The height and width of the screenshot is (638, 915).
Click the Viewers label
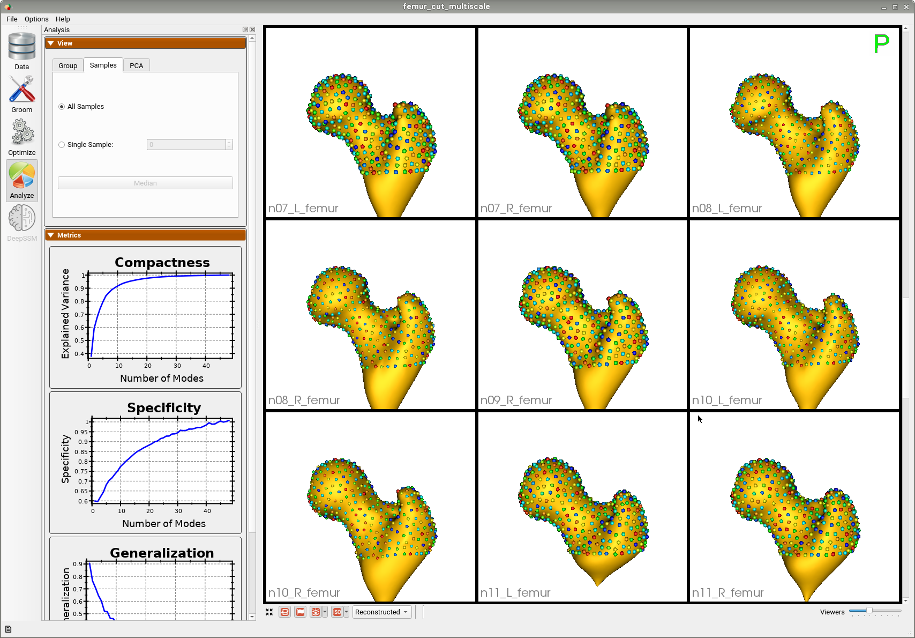pyautogui.click(x=832, y=612)
